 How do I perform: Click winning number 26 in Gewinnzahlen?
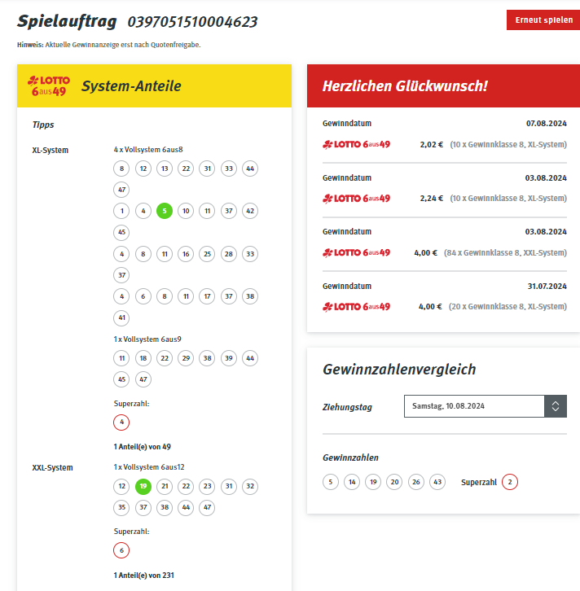tap(416, 482)
